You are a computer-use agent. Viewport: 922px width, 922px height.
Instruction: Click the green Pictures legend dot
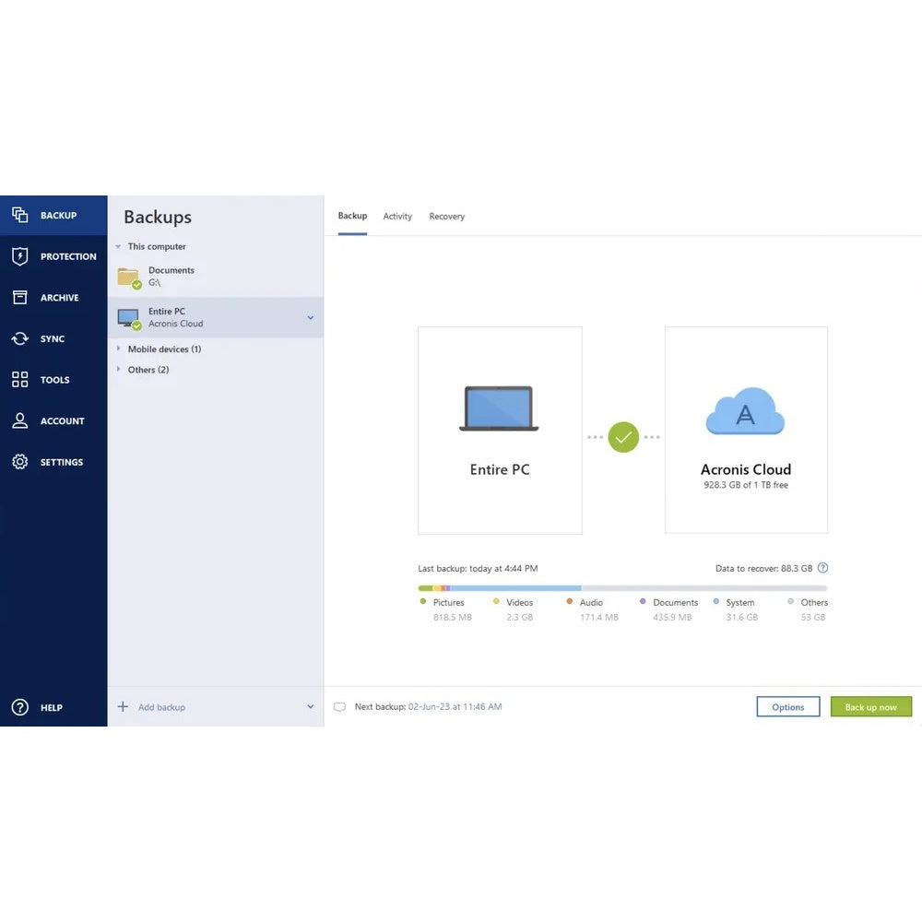point(423,601)
